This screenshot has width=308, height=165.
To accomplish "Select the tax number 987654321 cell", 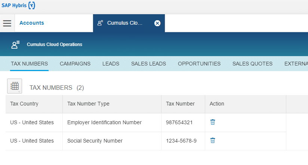I will (x=179, y=122).
